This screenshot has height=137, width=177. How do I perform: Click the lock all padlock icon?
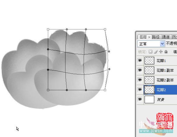tap(166, 52)
